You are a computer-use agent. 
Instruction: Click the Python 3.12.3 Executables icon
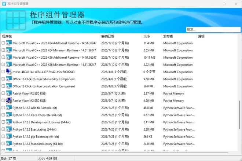tap(9, 129)
